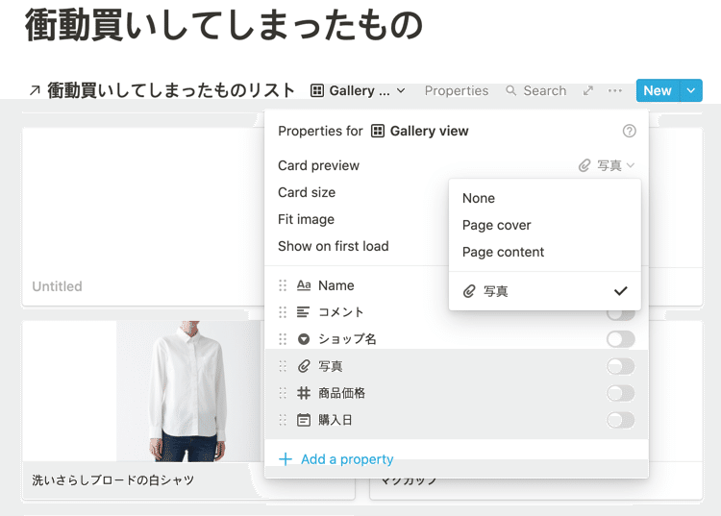Click the page title 衝動買いしてしまったもの
721x516 pixels.
click(x=224, y=25)
